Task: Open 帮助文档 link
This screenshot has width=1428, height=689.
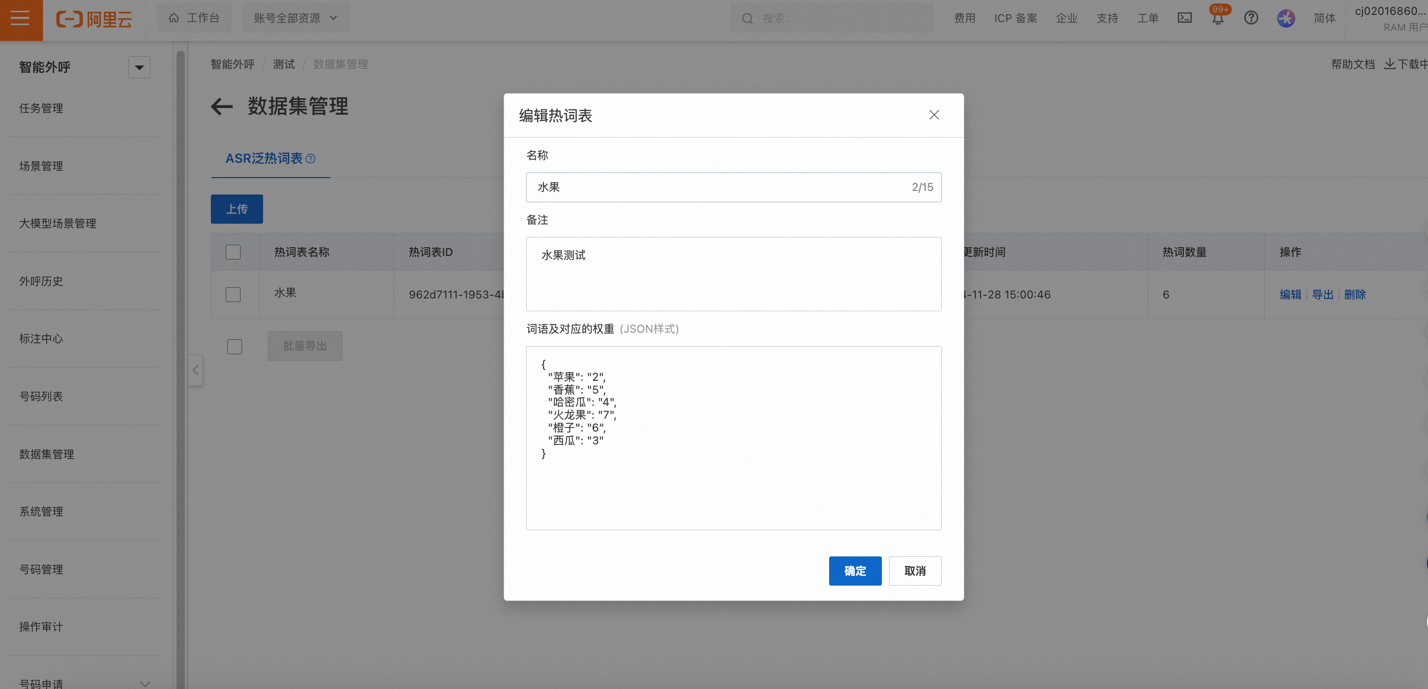Action: tap(1353, 64)
